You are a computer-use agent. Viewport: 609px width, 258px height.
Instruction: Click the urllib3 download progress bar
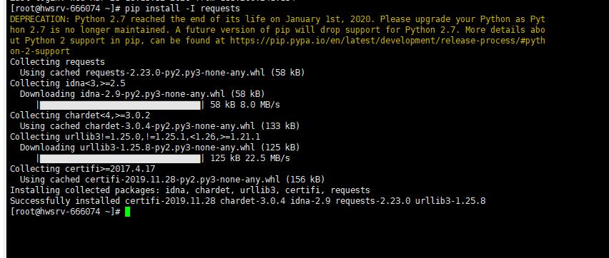(120, 158)
